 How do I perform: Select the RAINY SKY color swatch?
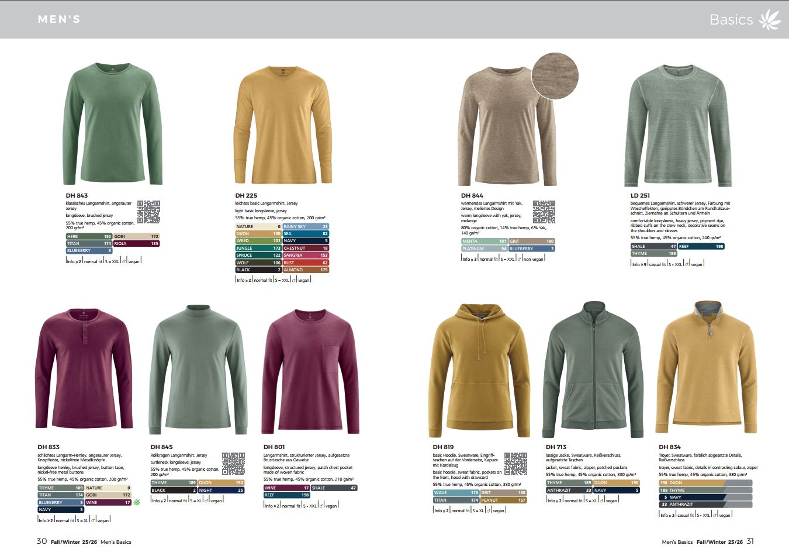[x=306, y=226]
